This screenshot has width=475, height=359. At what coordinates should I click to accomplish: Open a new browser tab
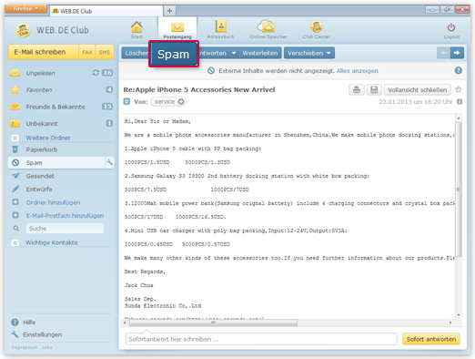(169, 11)
